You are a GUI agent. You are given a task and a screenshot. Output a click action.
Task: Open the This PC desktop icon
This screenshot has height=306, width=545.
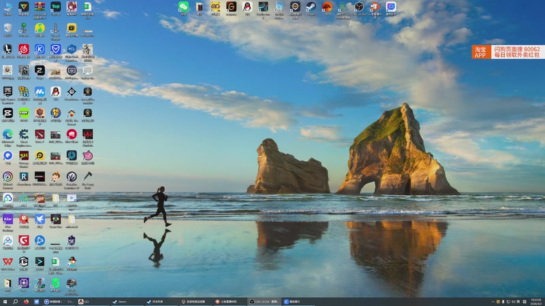point(7,7)
